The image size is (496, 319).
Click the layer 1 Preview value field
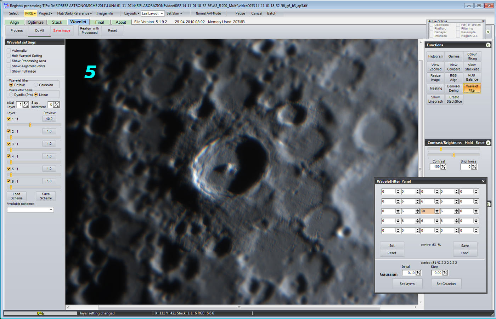[x=49, y=119]
